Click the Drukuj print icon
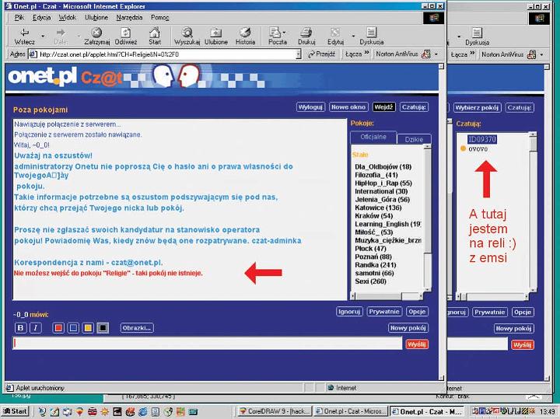Image resolution: width=560 pixels, height=419 pixels. [x=306, y=33]
